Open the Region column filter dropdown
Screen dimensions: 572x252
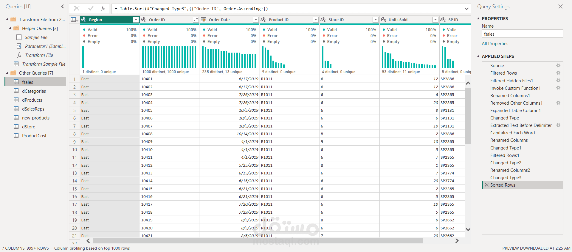[x=136, y=20]
